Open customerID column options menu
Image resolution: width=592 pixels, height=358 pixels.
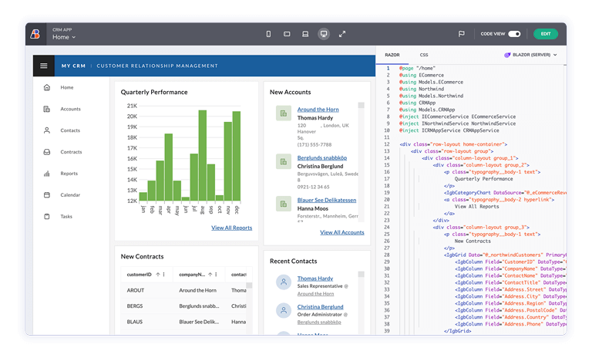165,274
